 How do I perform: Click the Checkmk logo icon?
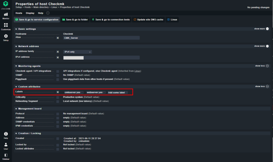click(6, 4)
